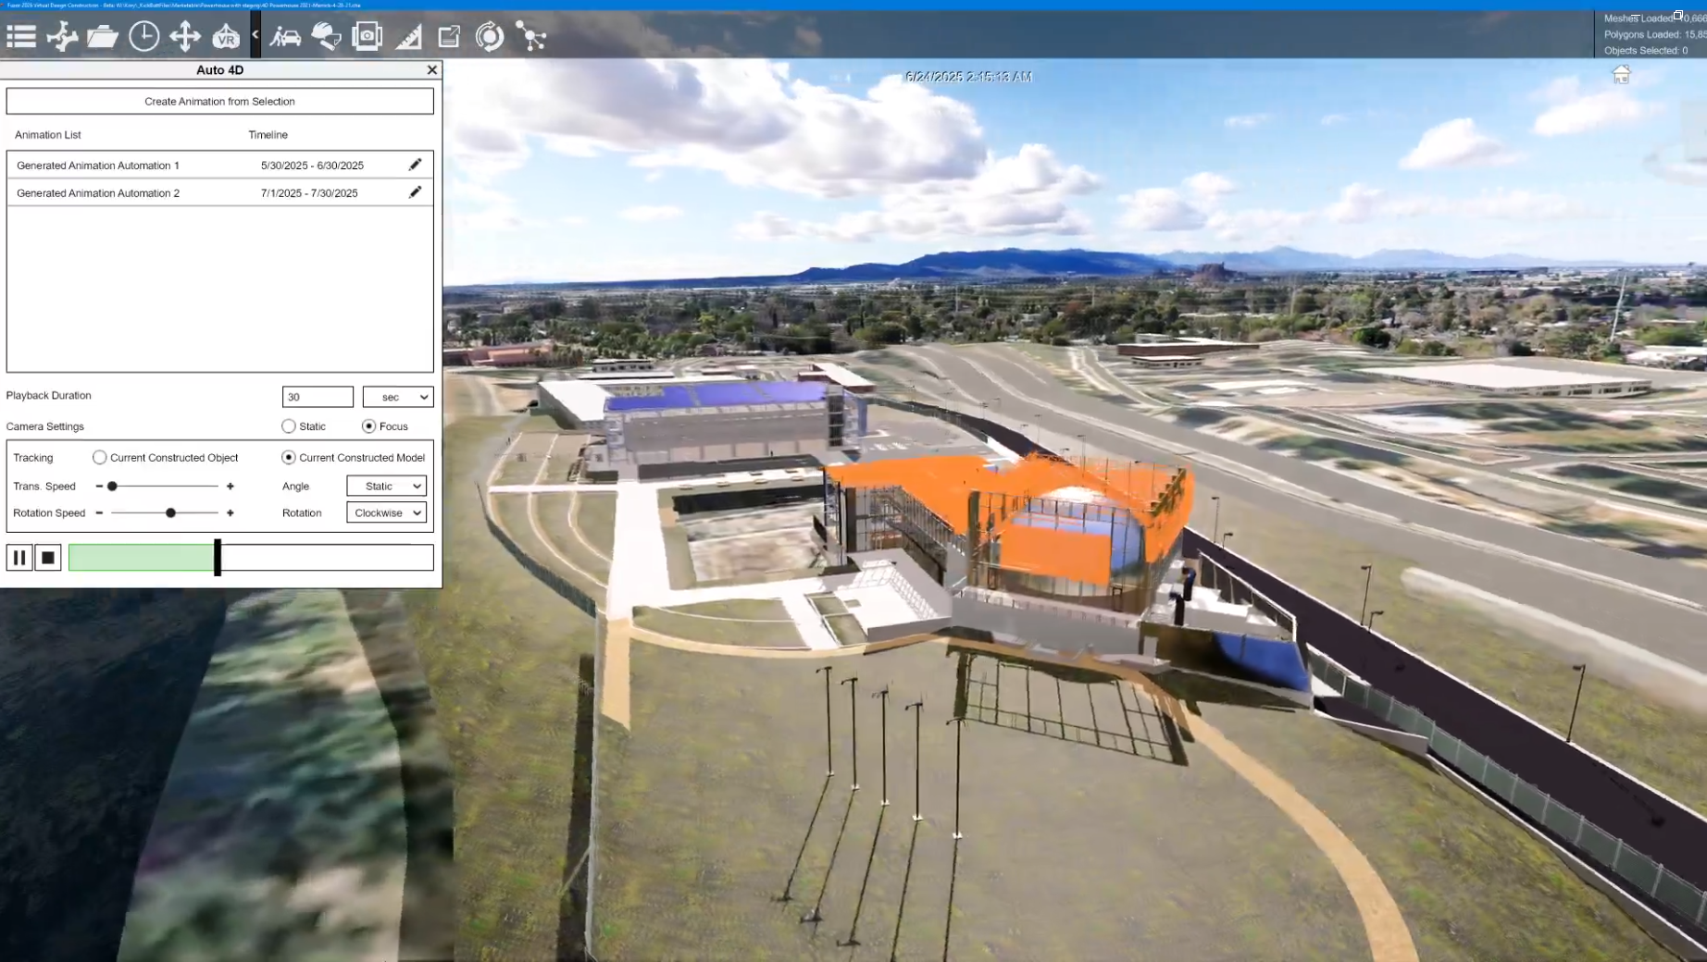The width and height of the screenshot is (1707, 962).
Task: Open the folder icon to load files
Action: [103, 37]
